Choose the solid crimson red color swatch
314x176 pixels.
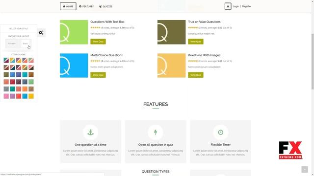pyautogui.click(x=12, y=82)
